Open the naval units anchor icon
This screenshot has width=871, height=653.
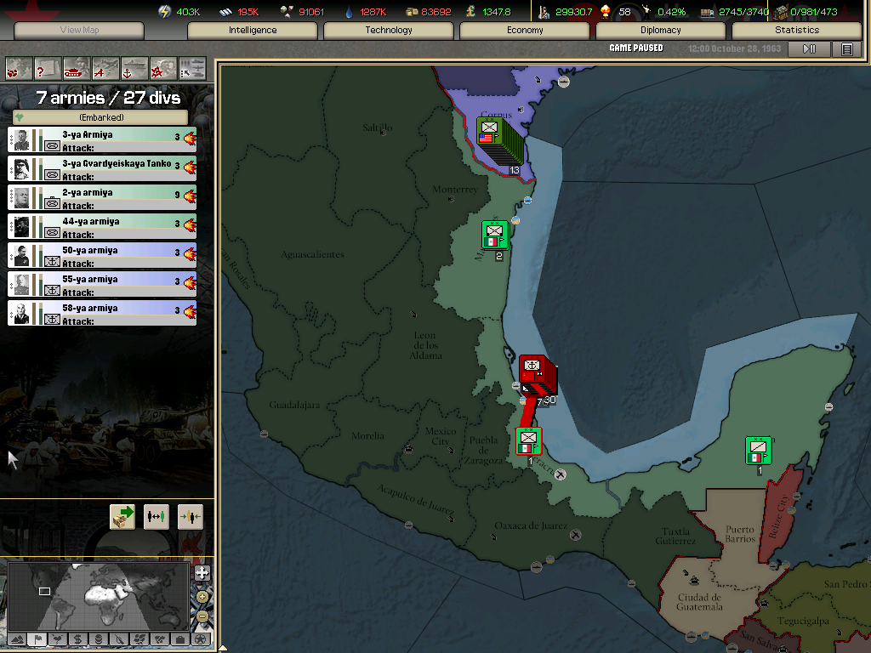point(134,68)
